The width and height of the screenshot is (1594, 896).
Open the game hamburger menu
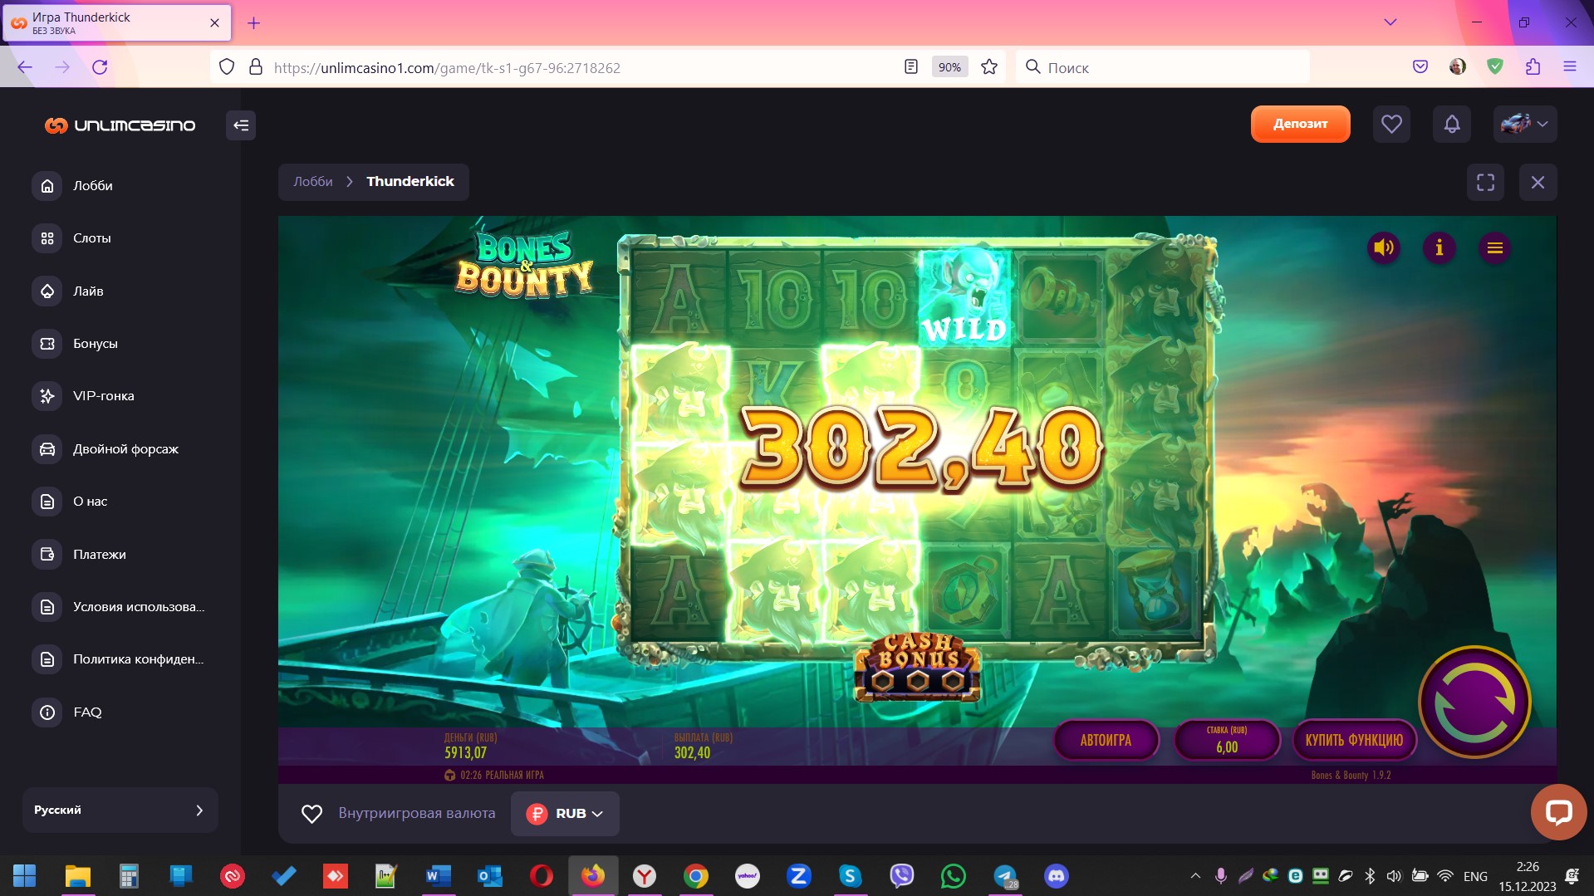pos(1494,247)
